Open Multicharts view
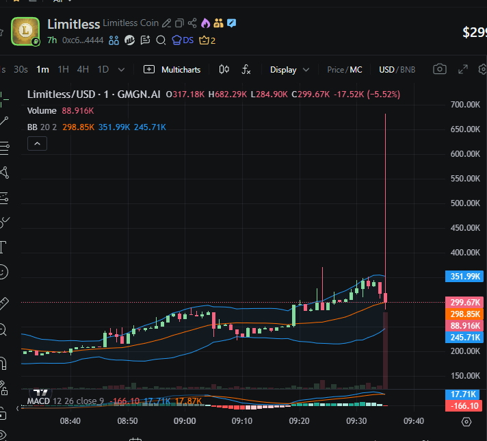The image size is (487, 441). tap(172, 69)
